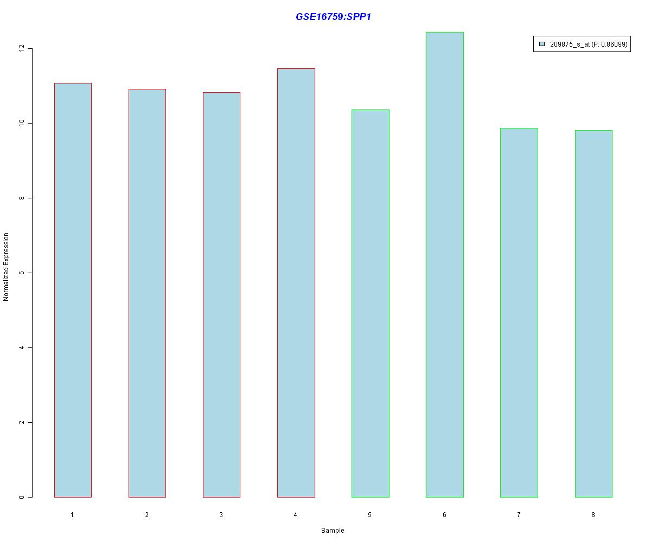Screen dimensions: 651x542
Task: Click the legend swatch for 209875_s_at
Action: point(541,44)
